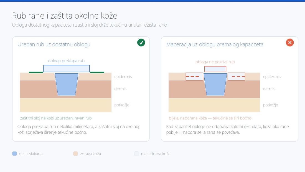Click the 'potkožje' label in right diagram
The image size is (305, 172).
[270, 105]
